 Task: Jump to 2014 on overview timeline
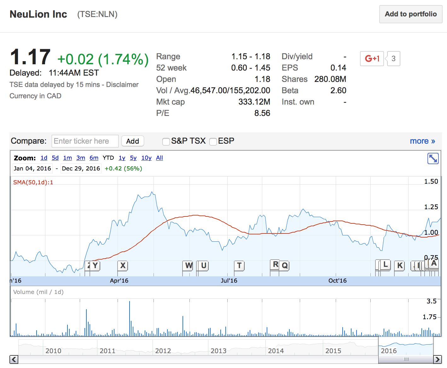tap(276, 351)
